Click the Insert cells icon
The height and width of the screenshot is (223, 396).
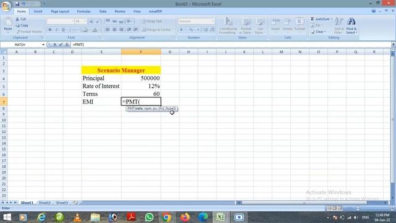click(x=275, y=22)
